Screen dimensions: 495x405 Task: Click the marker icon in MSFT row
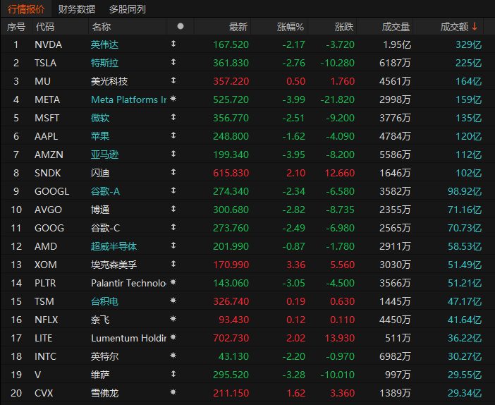pos(173,117)
